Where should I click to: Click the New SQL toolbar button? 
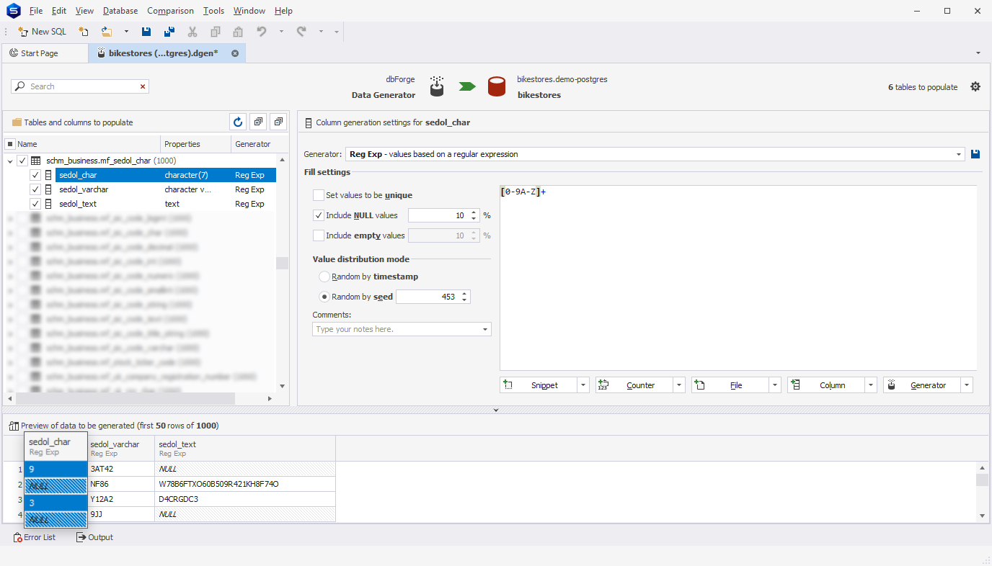pos(42,32)
